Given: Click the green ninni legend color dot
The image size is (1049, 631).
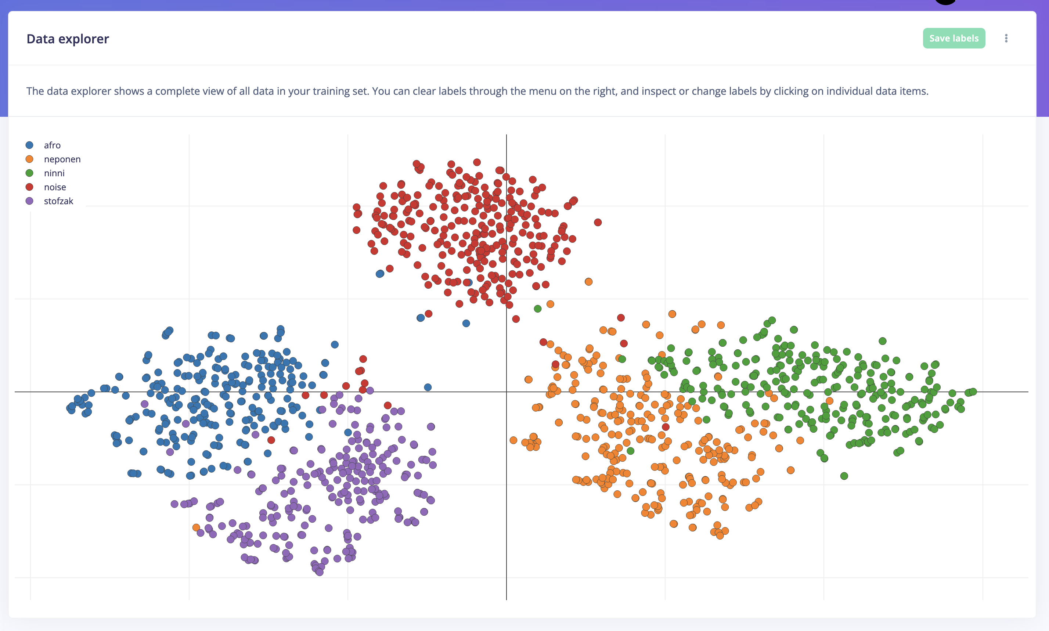Looking at the screenshot, I should (29, 173).
